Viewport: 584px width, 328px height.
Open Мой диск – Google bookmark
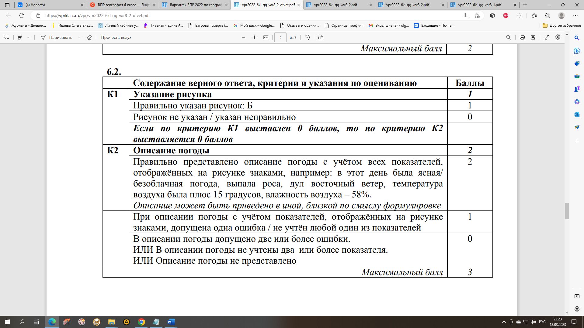254,26
